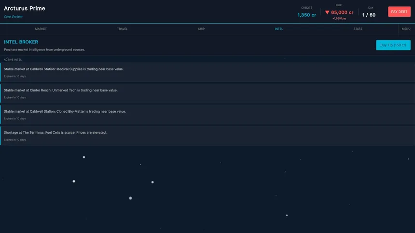Select the Intel tab
This screenshot has width=415, height=233.
279,29
